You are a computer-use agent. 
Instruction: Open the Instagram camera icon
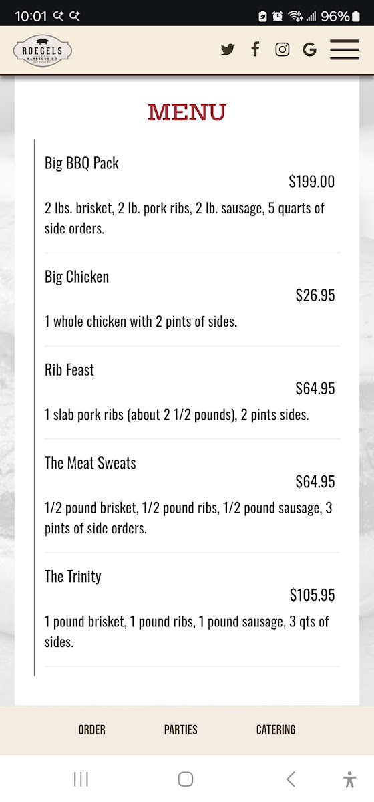pos(283,49)
